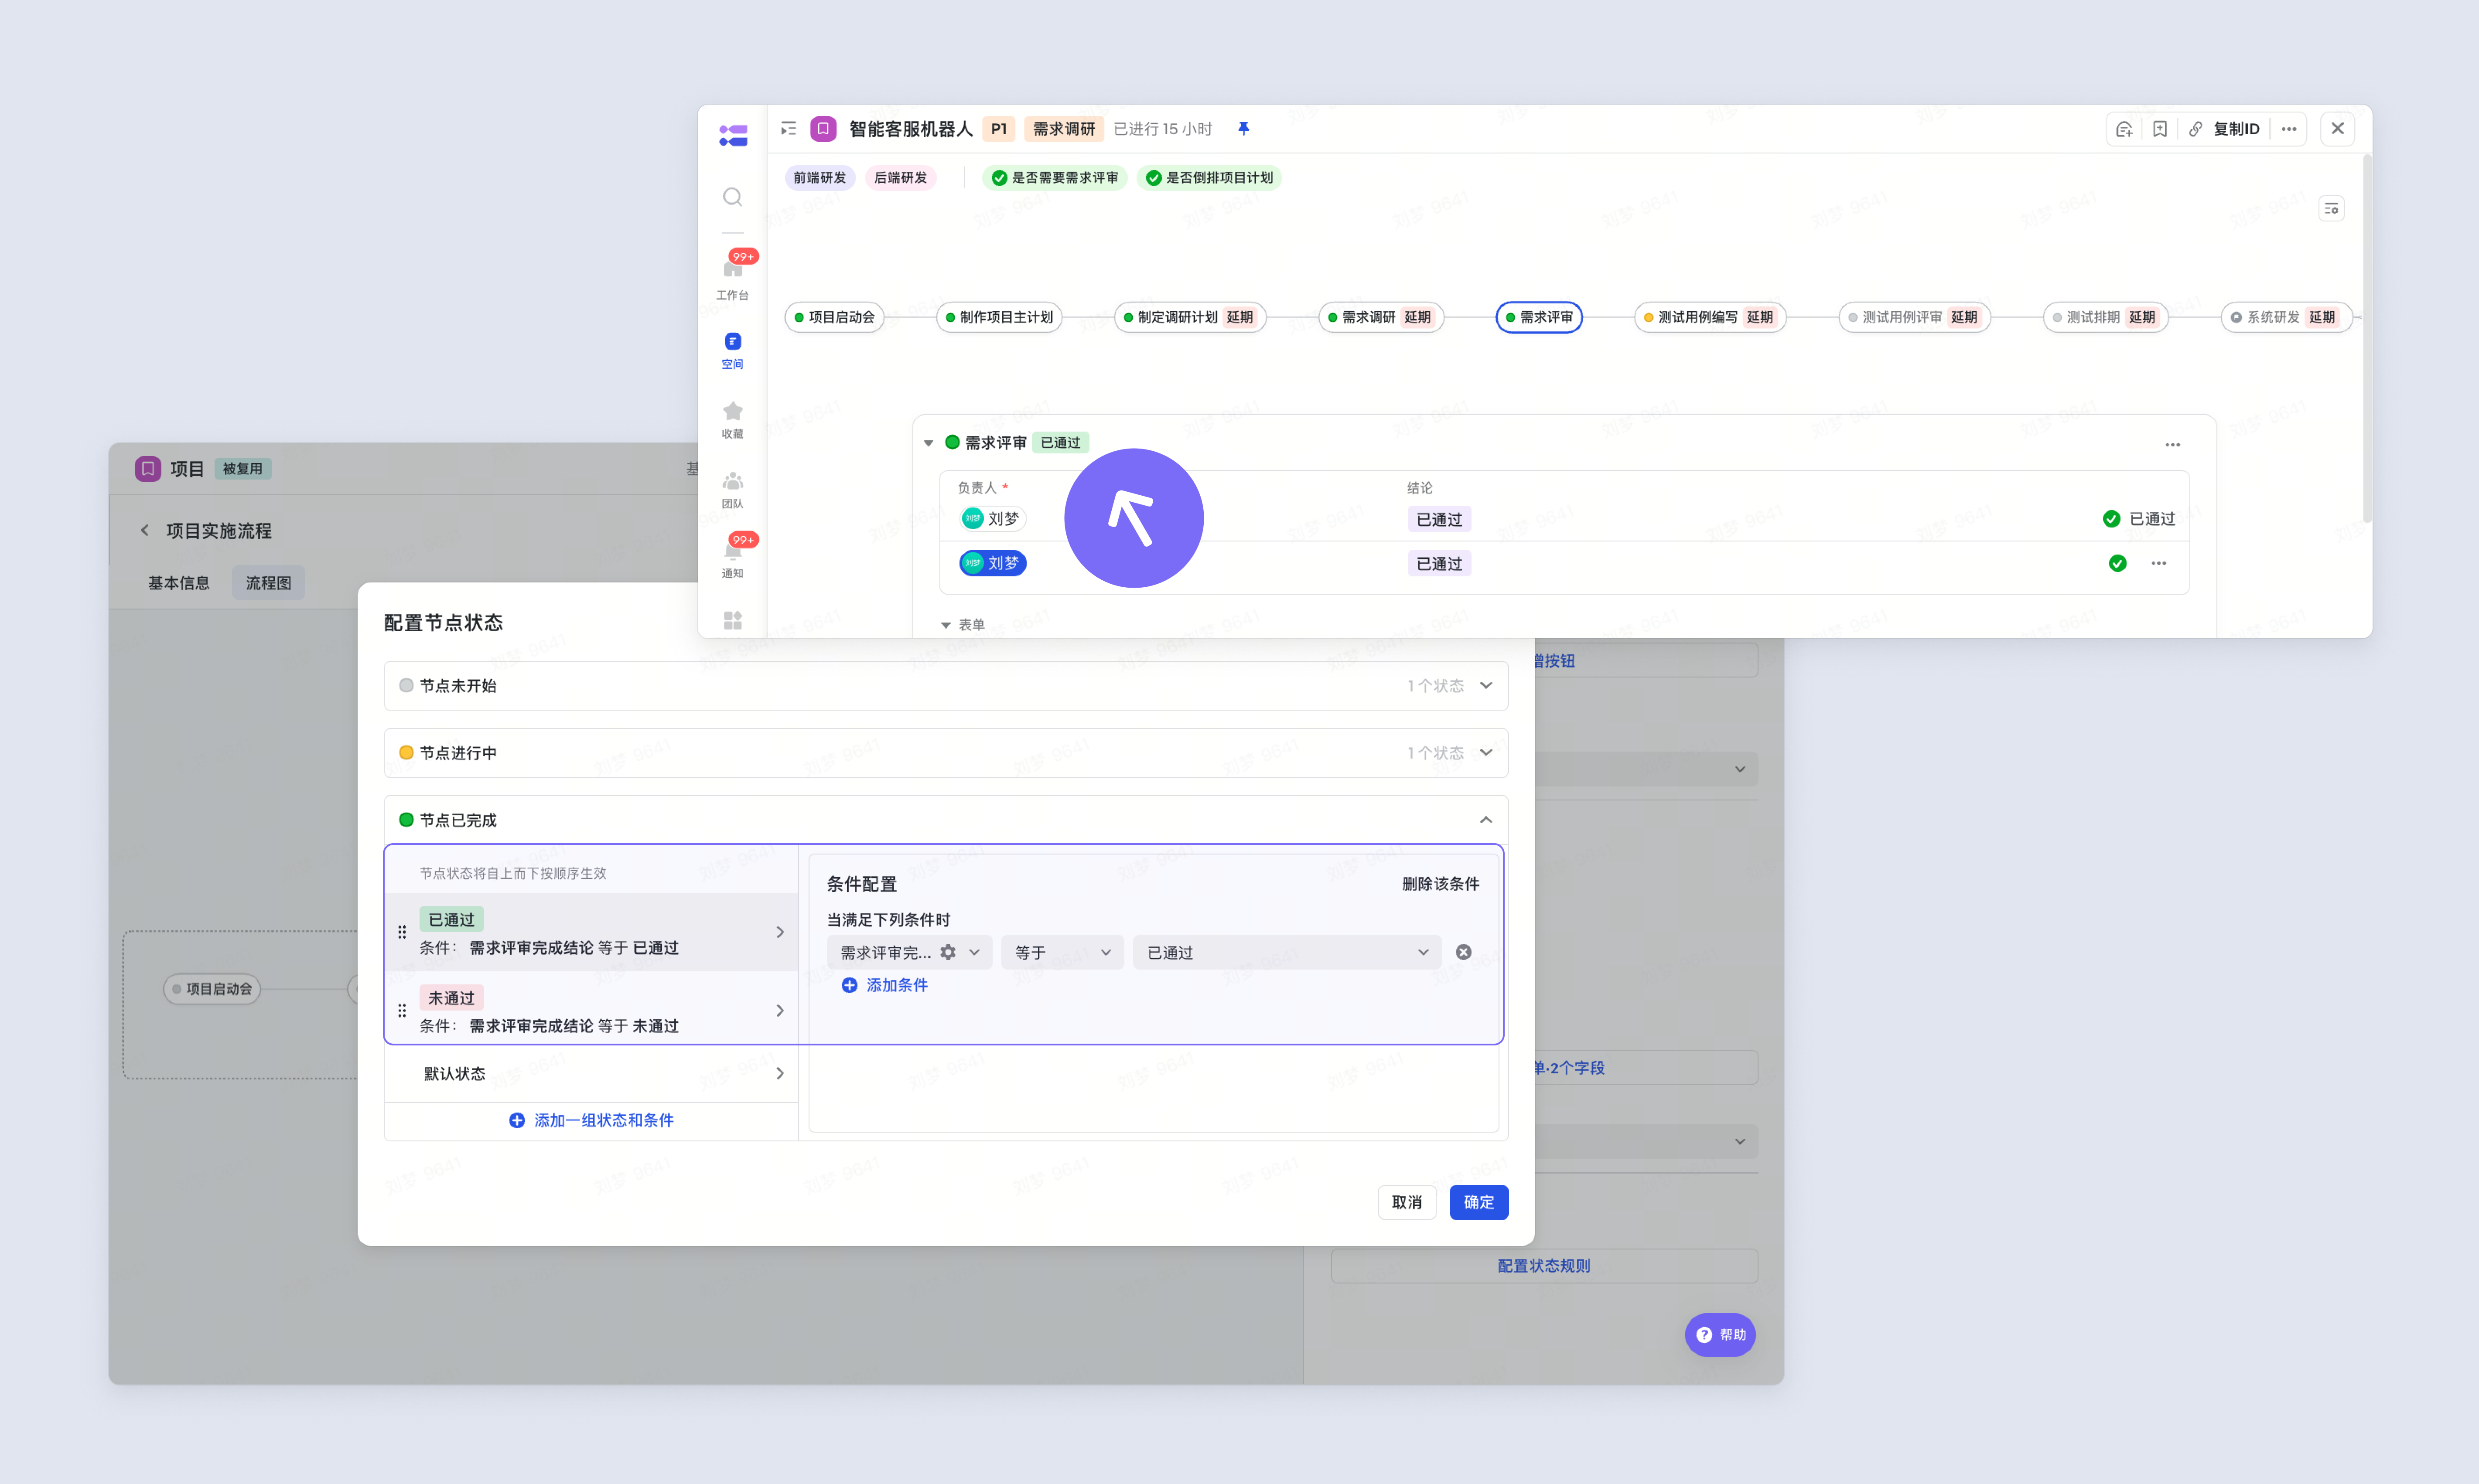2479x1484 pixels.
Task: Click the 取消 cancel button
Action: tap(1407, 1202)
